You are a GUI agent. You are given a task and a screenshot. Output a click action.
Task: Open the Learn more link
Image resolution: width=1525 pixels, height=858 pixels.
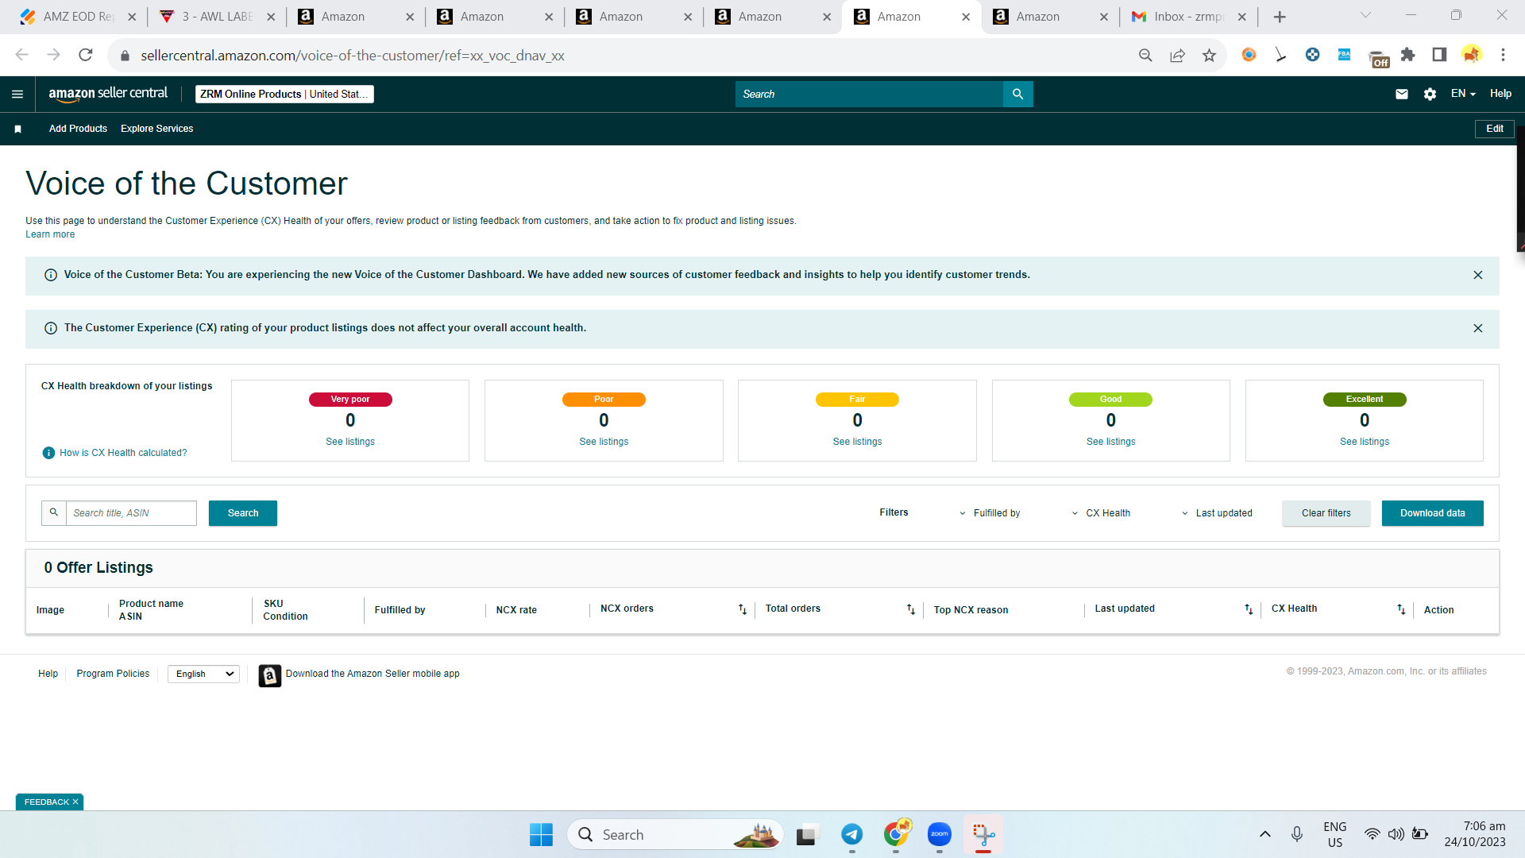50,234
